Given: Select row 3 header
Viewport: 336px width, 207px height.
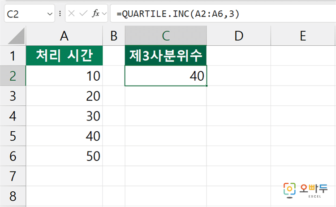Looking at the screenshot, I should (13, 96).
